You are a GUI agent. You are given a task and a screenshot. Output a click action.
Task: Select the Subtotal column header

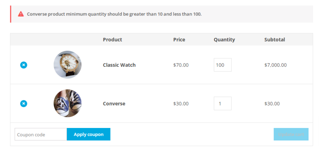tap(275, 39)
